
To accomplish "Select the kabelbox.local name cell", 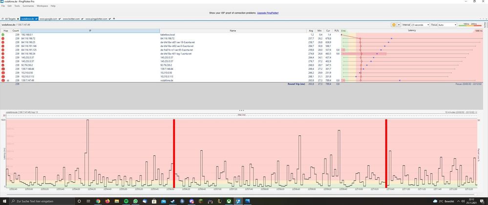I will click(x=233, y=35).
